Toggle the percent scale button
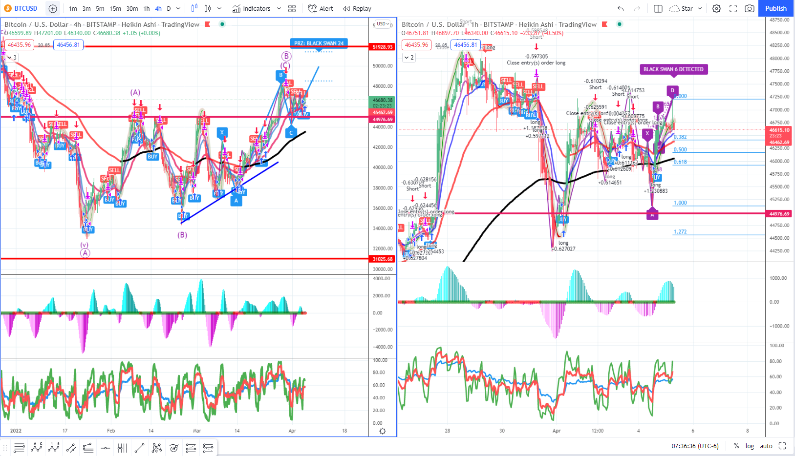Screen dimensions: 795x456 pyautogui.click(x=736, y=446)
